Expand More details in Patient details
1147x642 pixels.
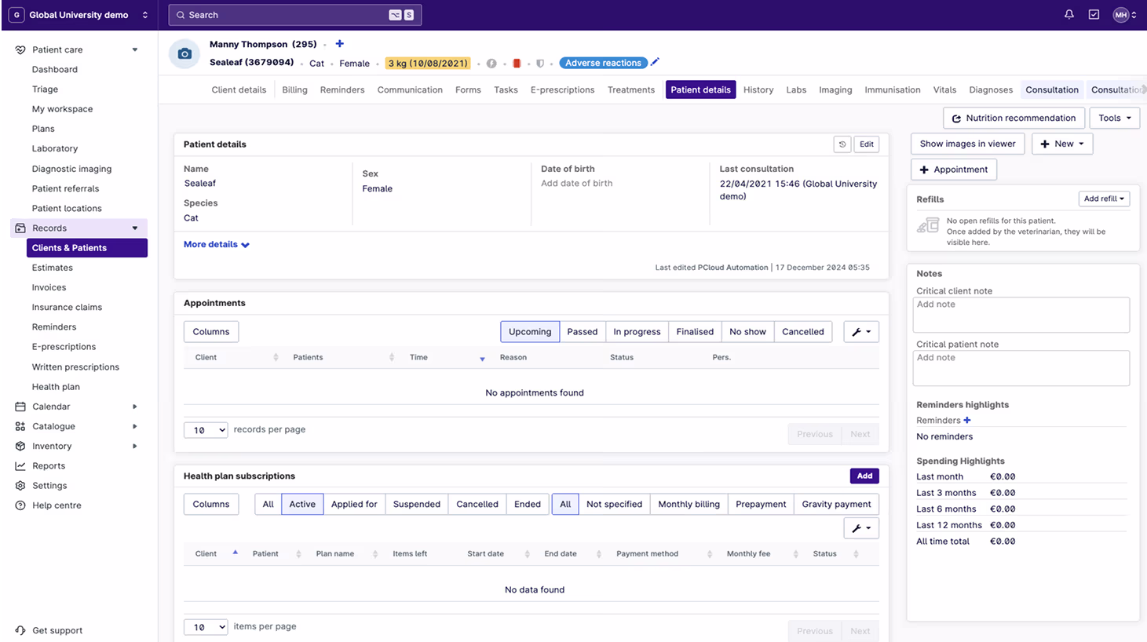pyautogui.click(x=212, y=244)
